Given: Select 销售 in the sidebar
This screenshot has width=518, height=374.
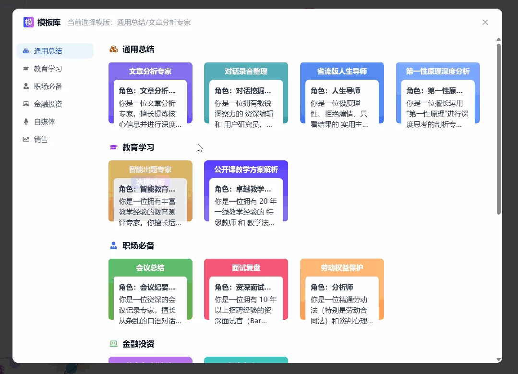Looking at the screenshot, I should pos(55,139).
